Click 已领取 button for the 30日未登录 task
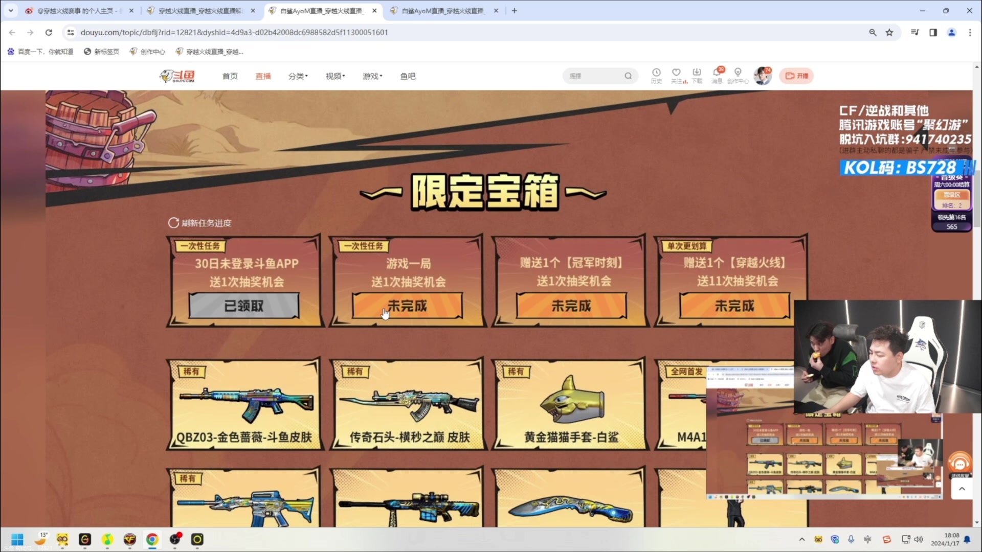Screen dimensions: 982x552 244,306
